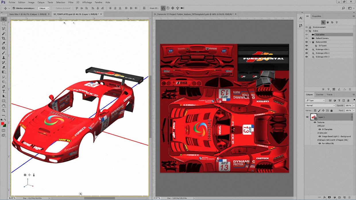This screenshot has height=200, width=356.
Task: Select the Horizontal Type tool
Action: [x=4, y=91]
